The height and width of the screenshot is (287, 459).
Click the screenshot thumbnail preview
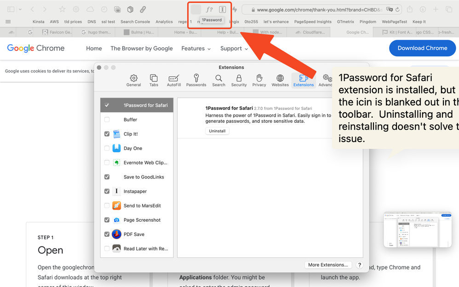[417, 230]
